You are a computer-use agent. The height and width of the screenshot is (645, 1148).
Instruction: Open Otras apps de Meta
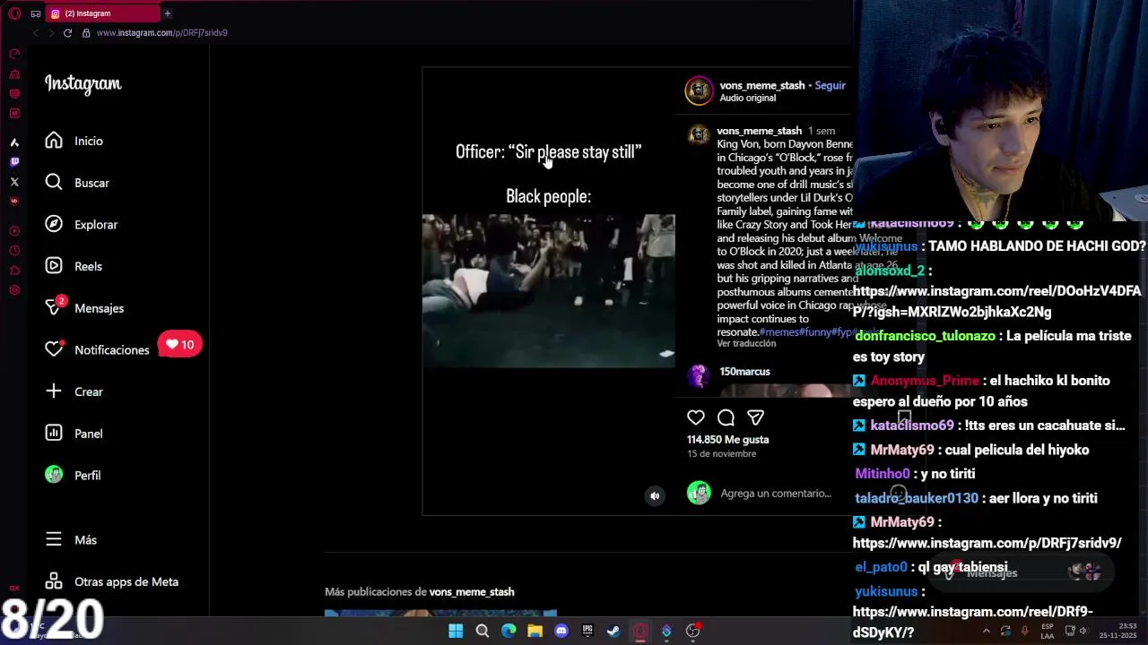coord(112,581)
